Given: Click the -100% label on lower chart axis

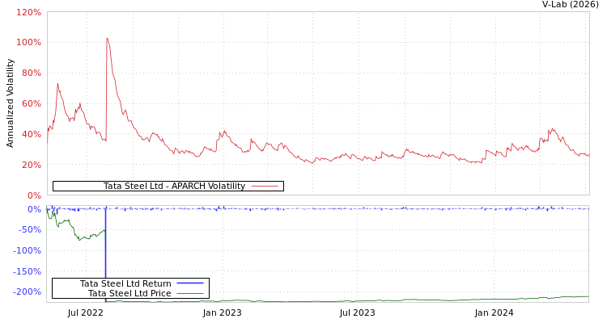Looking at the screenshot, I should (28, 250).
